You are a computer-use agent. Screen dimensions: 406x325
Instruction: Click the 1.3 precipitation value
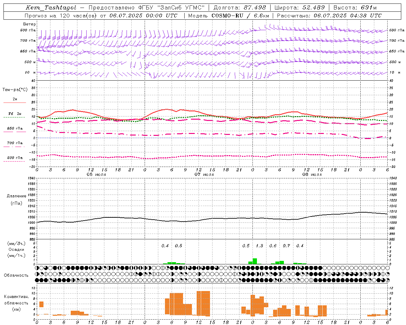[x=259, y=246]
